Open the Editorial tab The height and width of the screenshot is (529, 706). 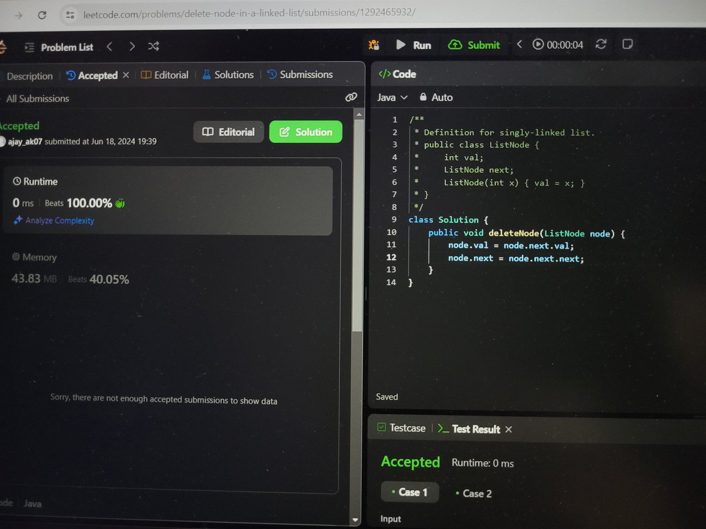(x=165, y=75)
